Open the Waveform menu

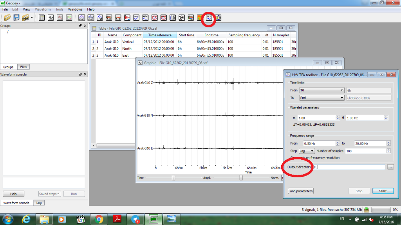(43, 9)
